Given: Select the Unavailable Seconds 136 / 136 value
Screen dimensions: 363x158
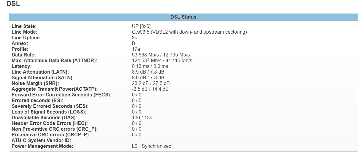Looking at the screenshot, I should point(142,117).
